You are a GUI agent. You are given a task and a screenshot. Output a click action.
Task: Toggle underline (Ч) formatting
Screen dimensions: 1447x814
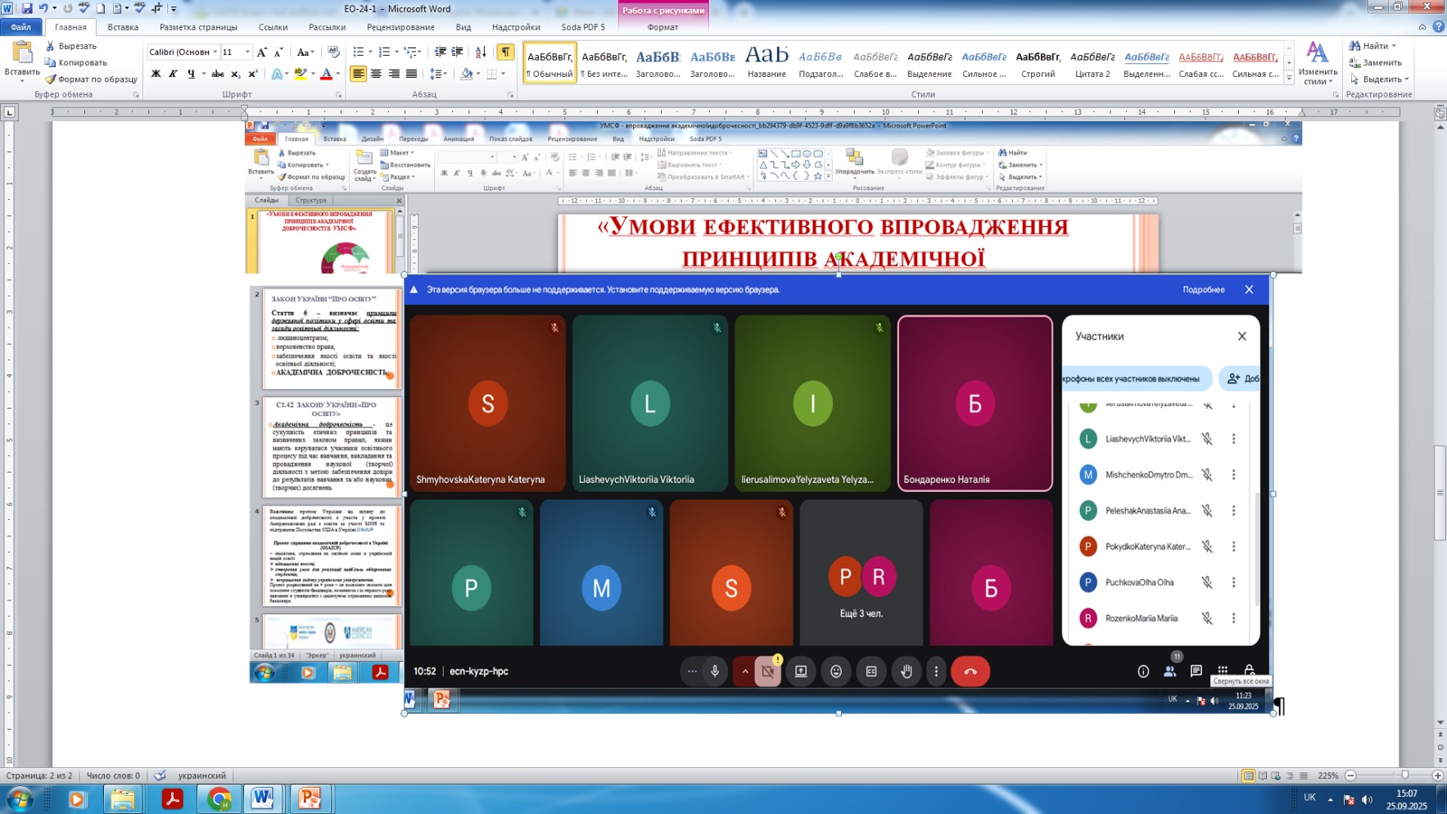[191, 74]
